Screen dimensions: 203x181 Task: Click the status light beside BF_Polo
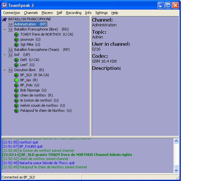click(x=16, y=85)
